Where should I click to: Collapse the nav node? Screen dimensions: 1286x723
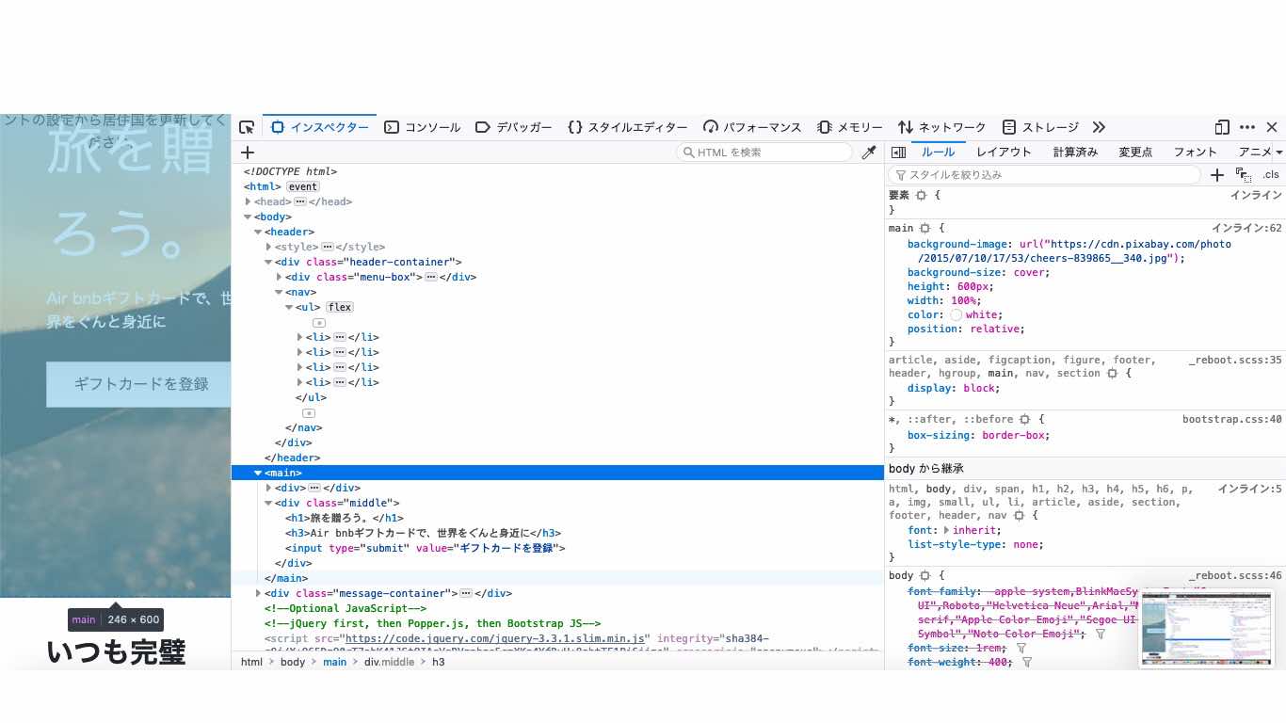tap(279, 292)
